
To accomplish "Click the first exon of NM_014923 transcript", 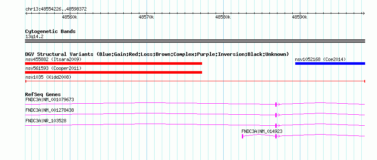I will [242, 136].
